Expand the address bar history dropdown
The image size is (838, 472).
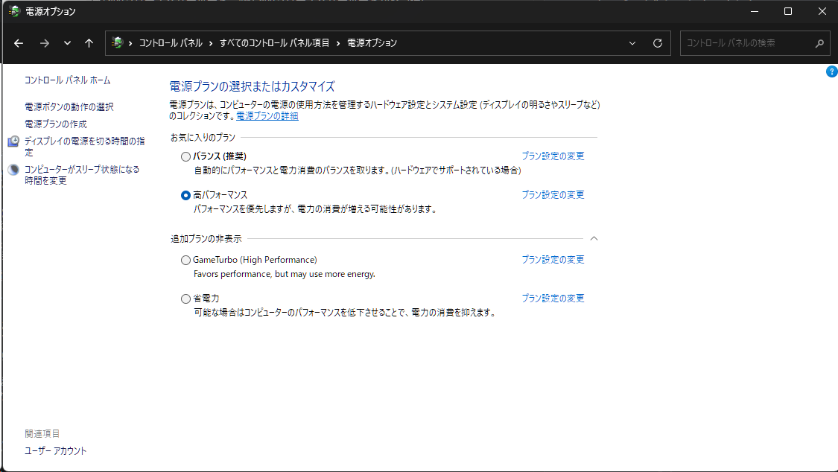pyautogui.click(x=632, y=43)
